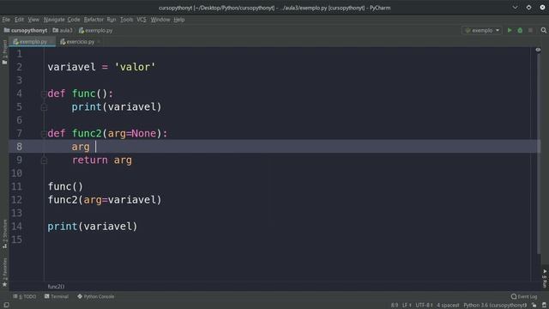Click the 8:9 cursor position indicator
The width and height of the screenshot is (549, 309).
pyautogui.click(x=395, y=306)
